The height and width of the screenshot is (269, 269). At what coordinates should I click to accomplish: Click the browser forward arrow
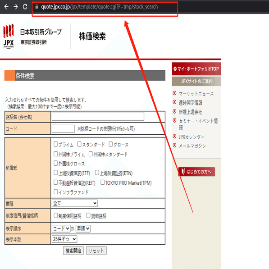16,7
